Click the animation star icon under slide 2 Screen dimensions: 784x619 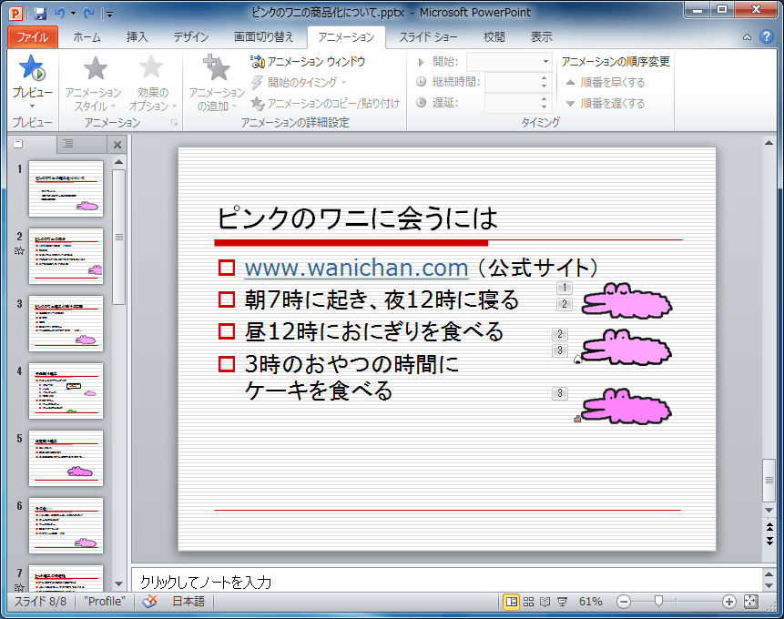coord(19,251)
